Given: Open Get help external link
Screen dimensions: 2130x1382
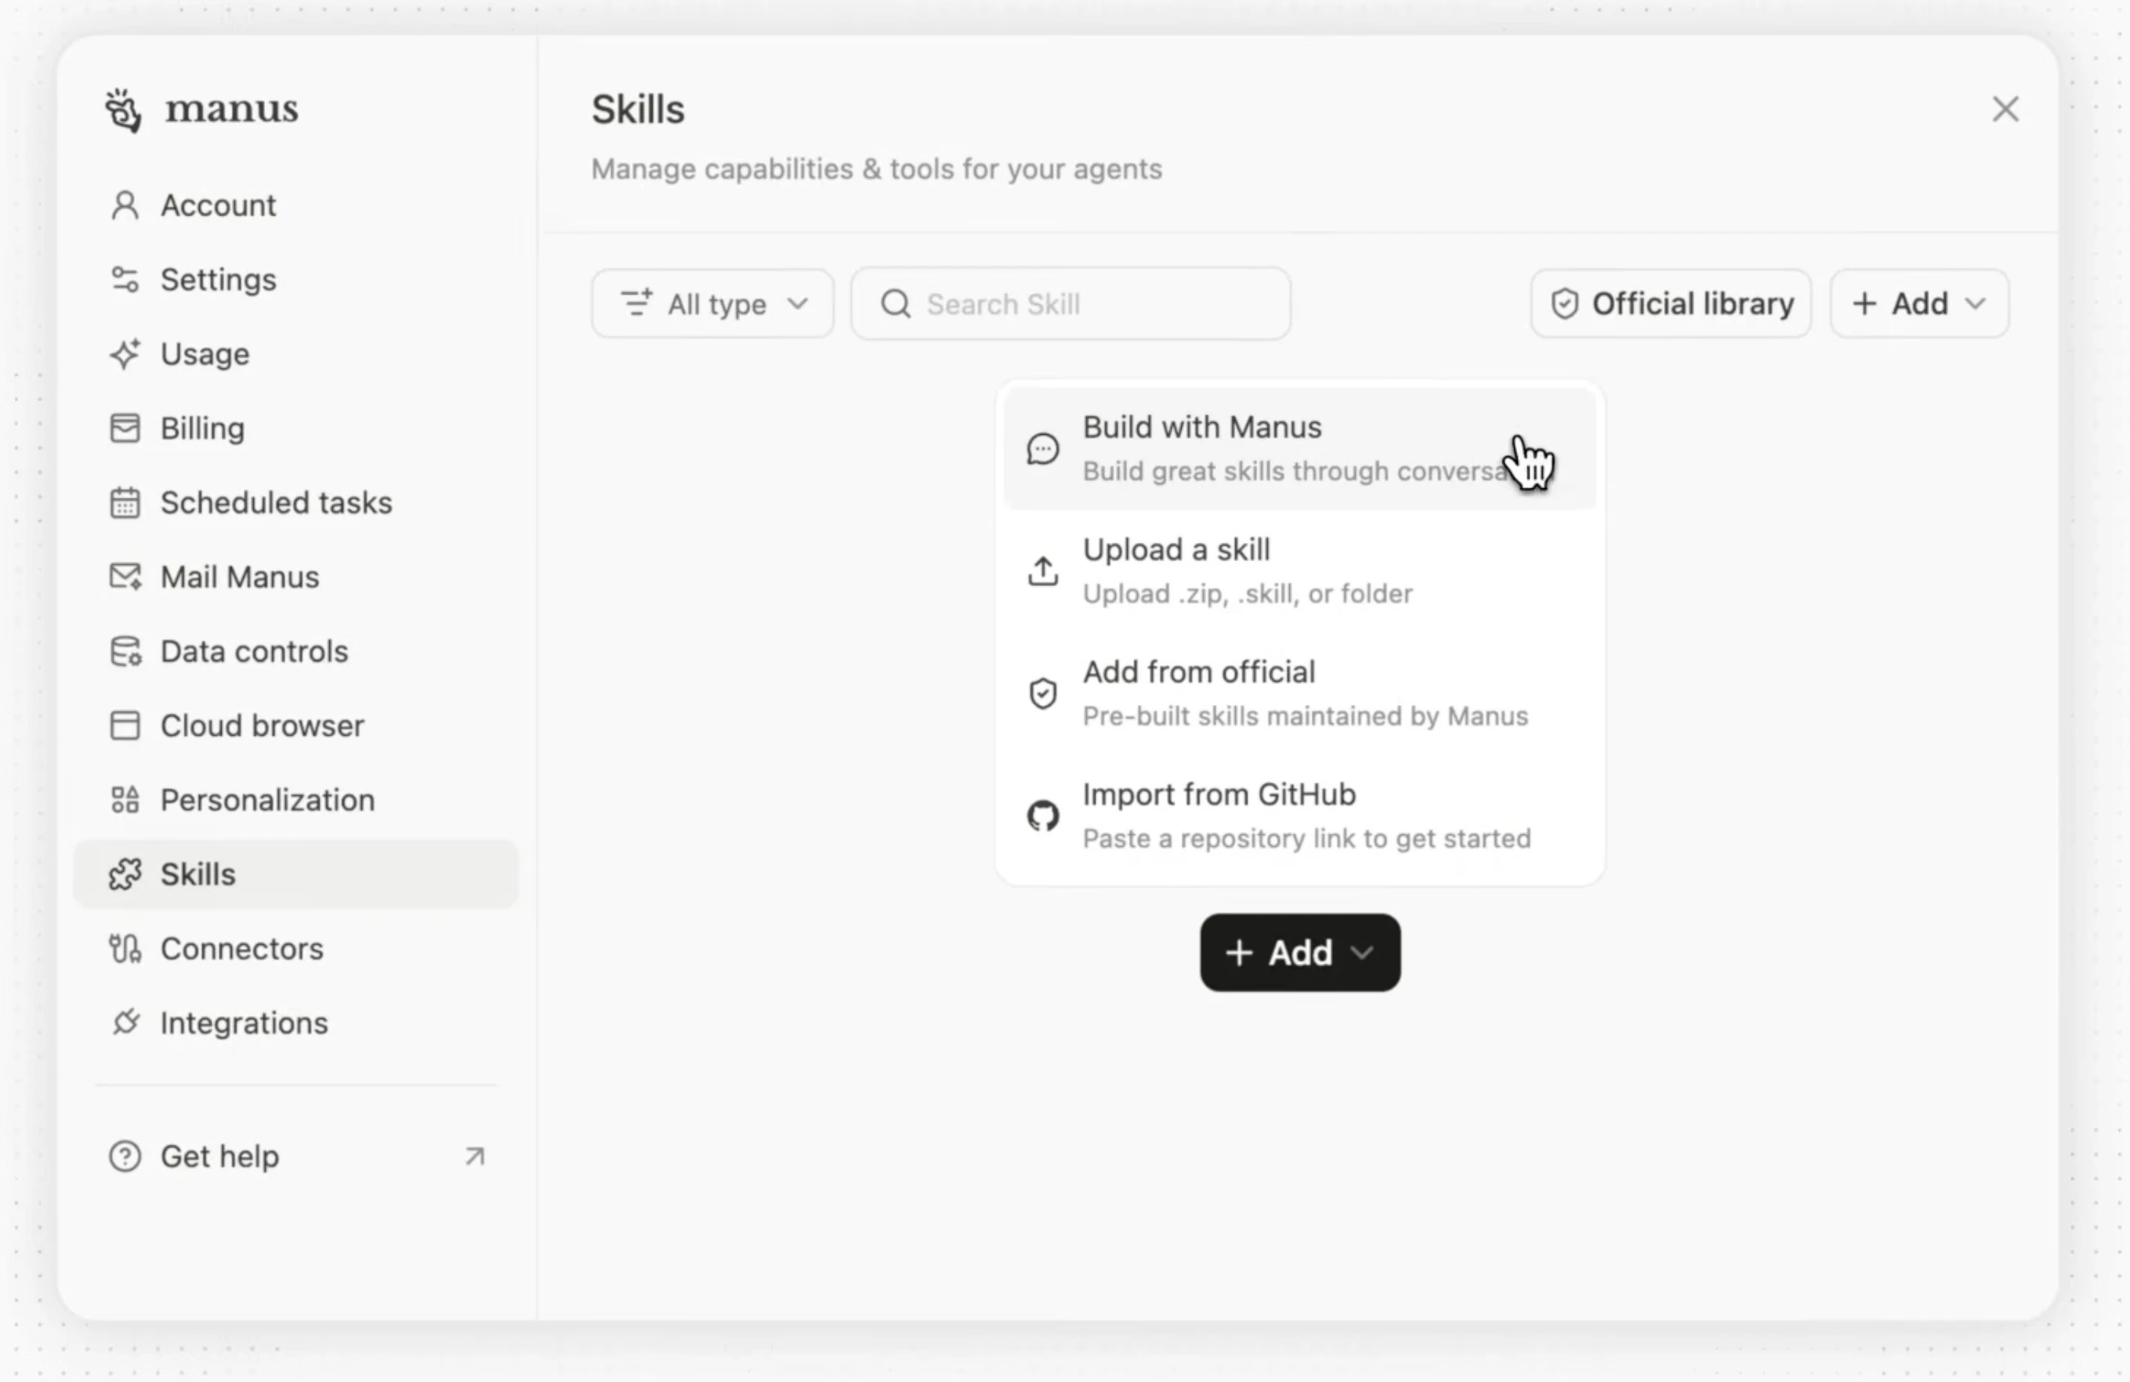Looking at the screenshot, I should coord(295,1156).
